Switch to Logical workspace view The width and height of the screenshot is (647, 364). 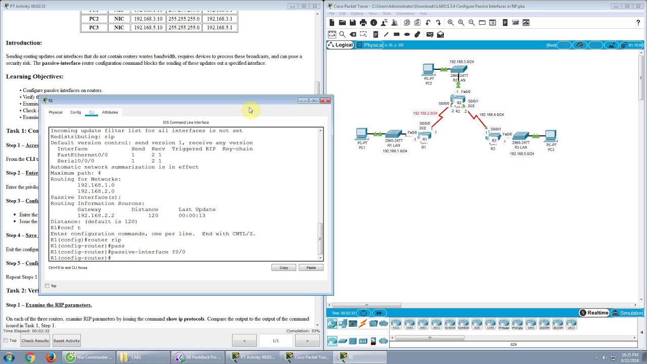pos(340,45)
